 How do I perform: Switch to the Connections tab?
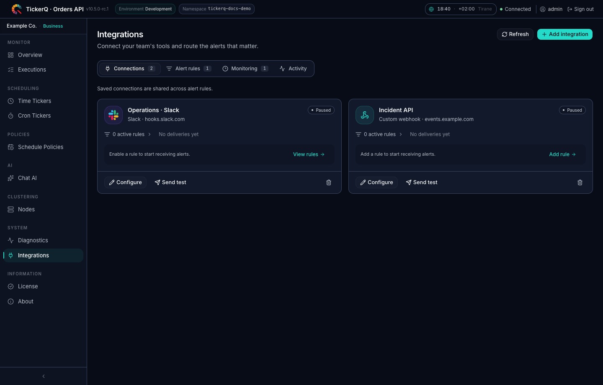[130, 69]
